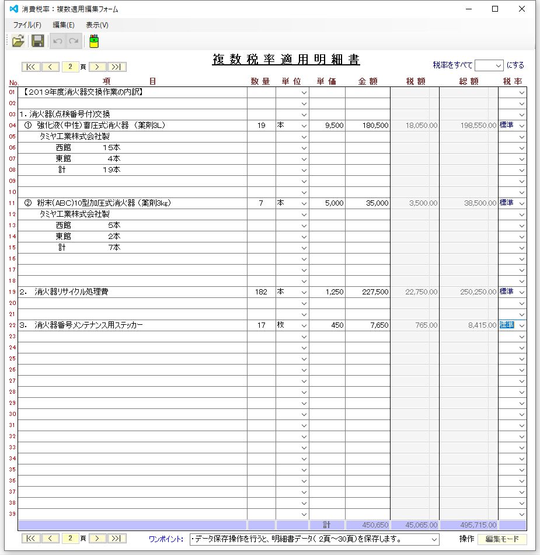Go to next page using bottom navigation
The width and height of the screenshot is (540, 555).
point(97,539)
